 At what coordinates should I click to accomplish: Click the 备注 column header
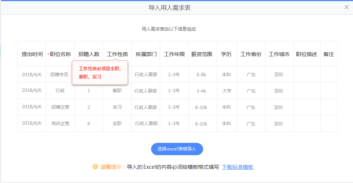coord(329,54)
